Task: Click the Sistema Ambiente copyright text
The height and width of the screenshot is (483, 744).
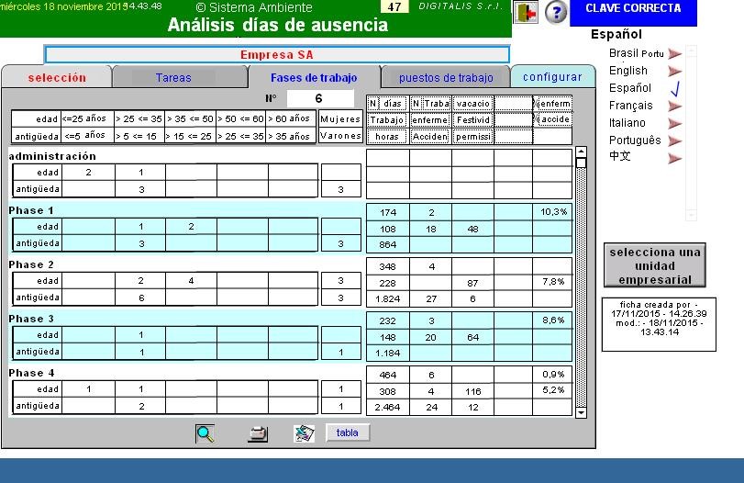Action: (x=254, y=7)
